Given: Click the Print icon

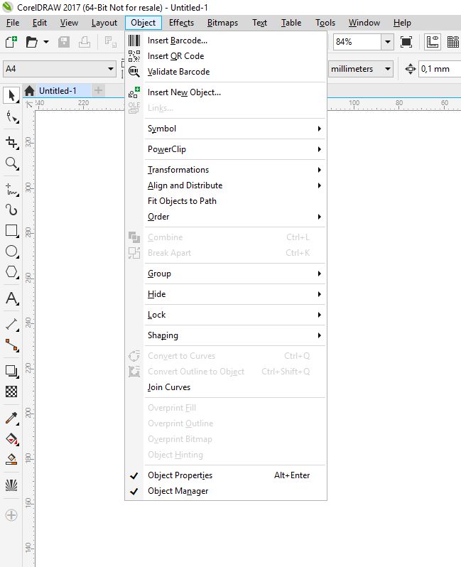Looking at the screenshot, I should (x=85, y=42).
